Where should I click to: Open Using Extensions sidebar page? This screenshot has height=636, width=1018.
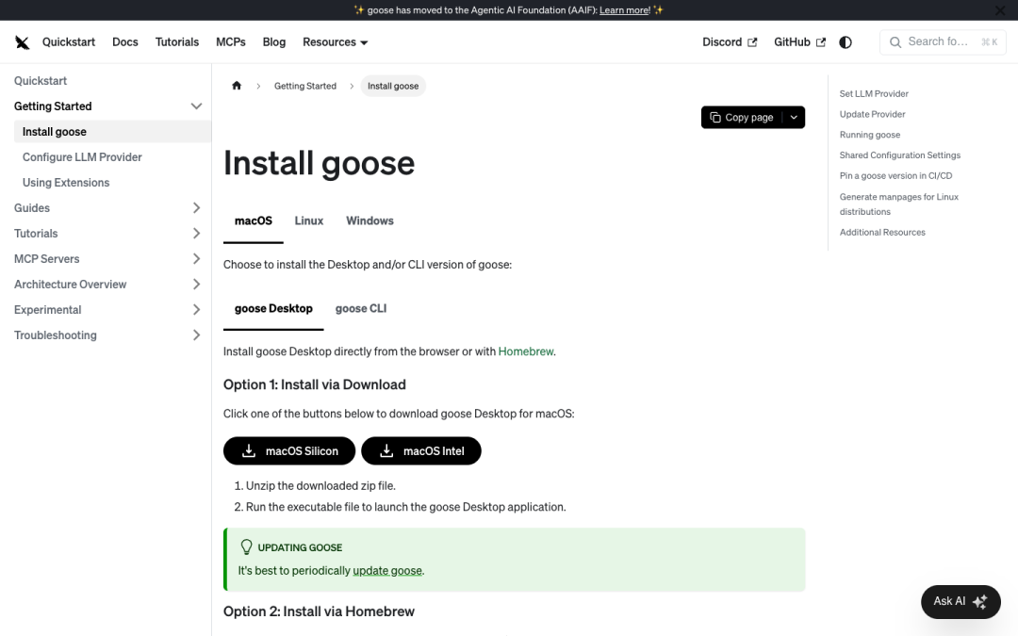click(x=66, y=183)
